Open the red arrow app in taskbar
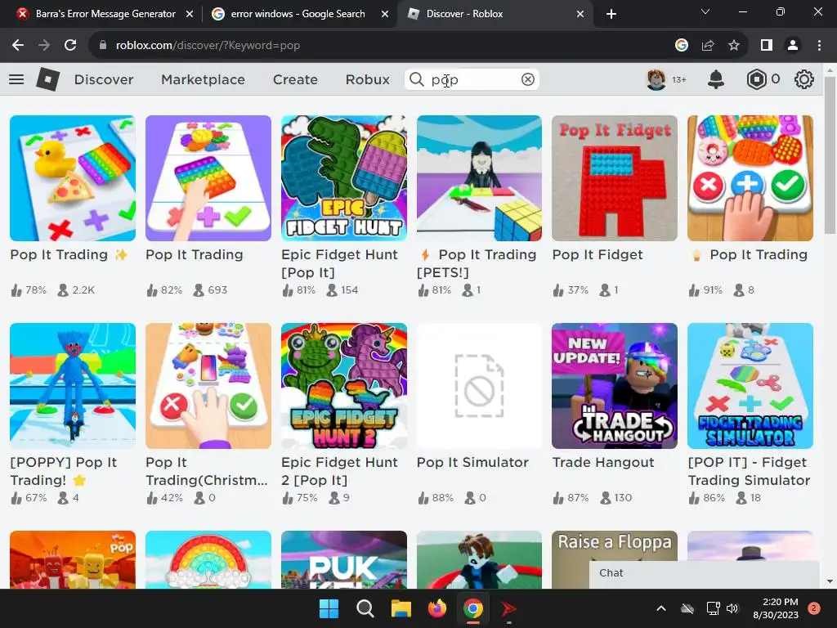Viewport: 837px width, 628px height. [508, 608]
